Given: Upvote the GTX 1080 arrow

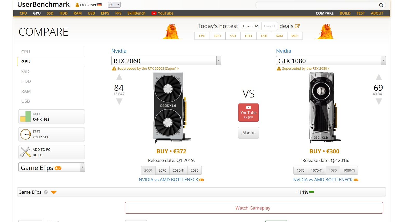Looking at the screenshot, I should click(x=379, y=77).
